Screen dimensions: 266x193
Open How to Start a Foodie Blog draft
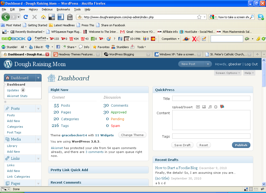click(x=176, y=168)
